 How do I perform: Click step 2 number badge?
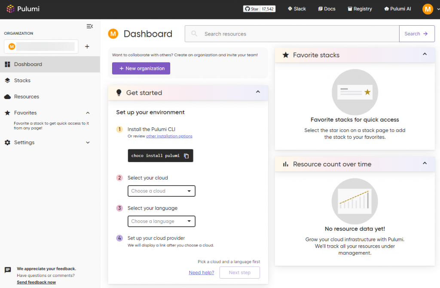[x=119, y=178]
